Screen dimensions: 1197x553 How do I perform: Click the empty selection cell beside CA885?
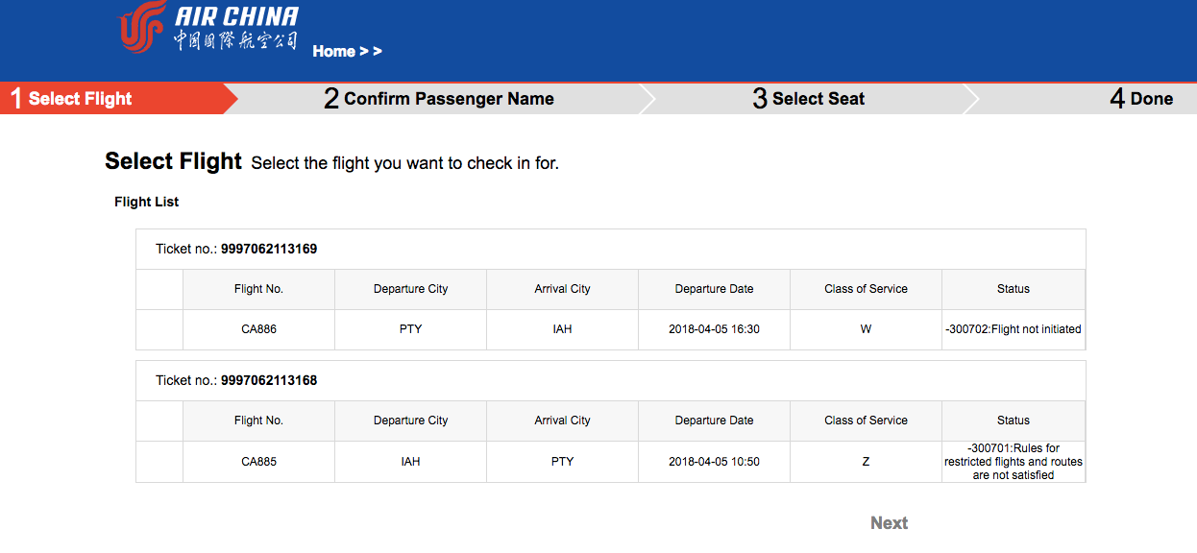pos(159,462)
